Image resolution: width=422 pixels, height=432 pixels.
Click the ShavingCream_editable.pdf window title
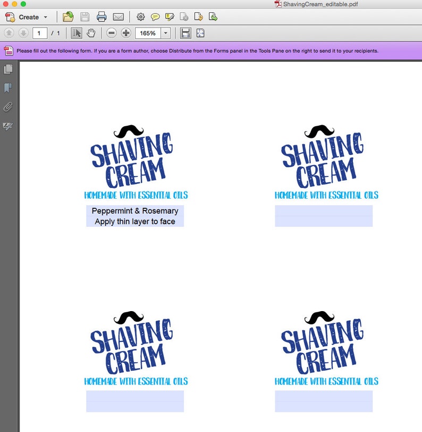point(320,4)
